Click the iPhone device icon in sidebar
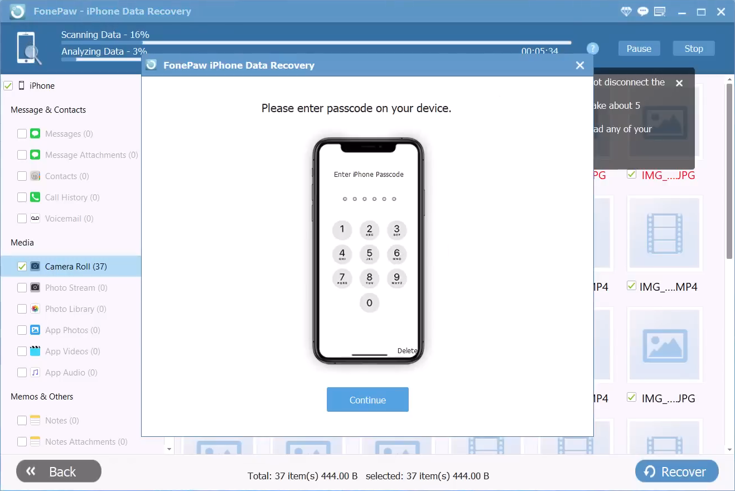 point(22,86)
